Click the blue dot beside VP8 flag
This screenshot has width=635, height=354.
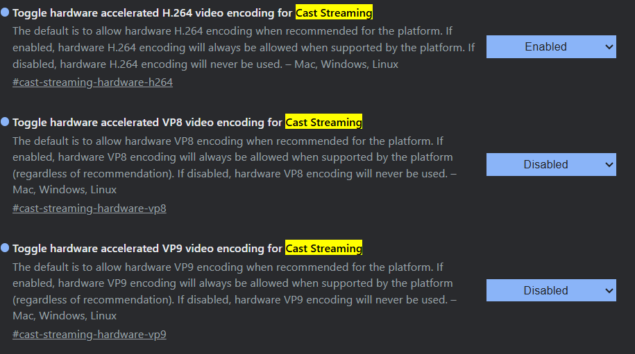pyautogui.click(x=5, y=122)
